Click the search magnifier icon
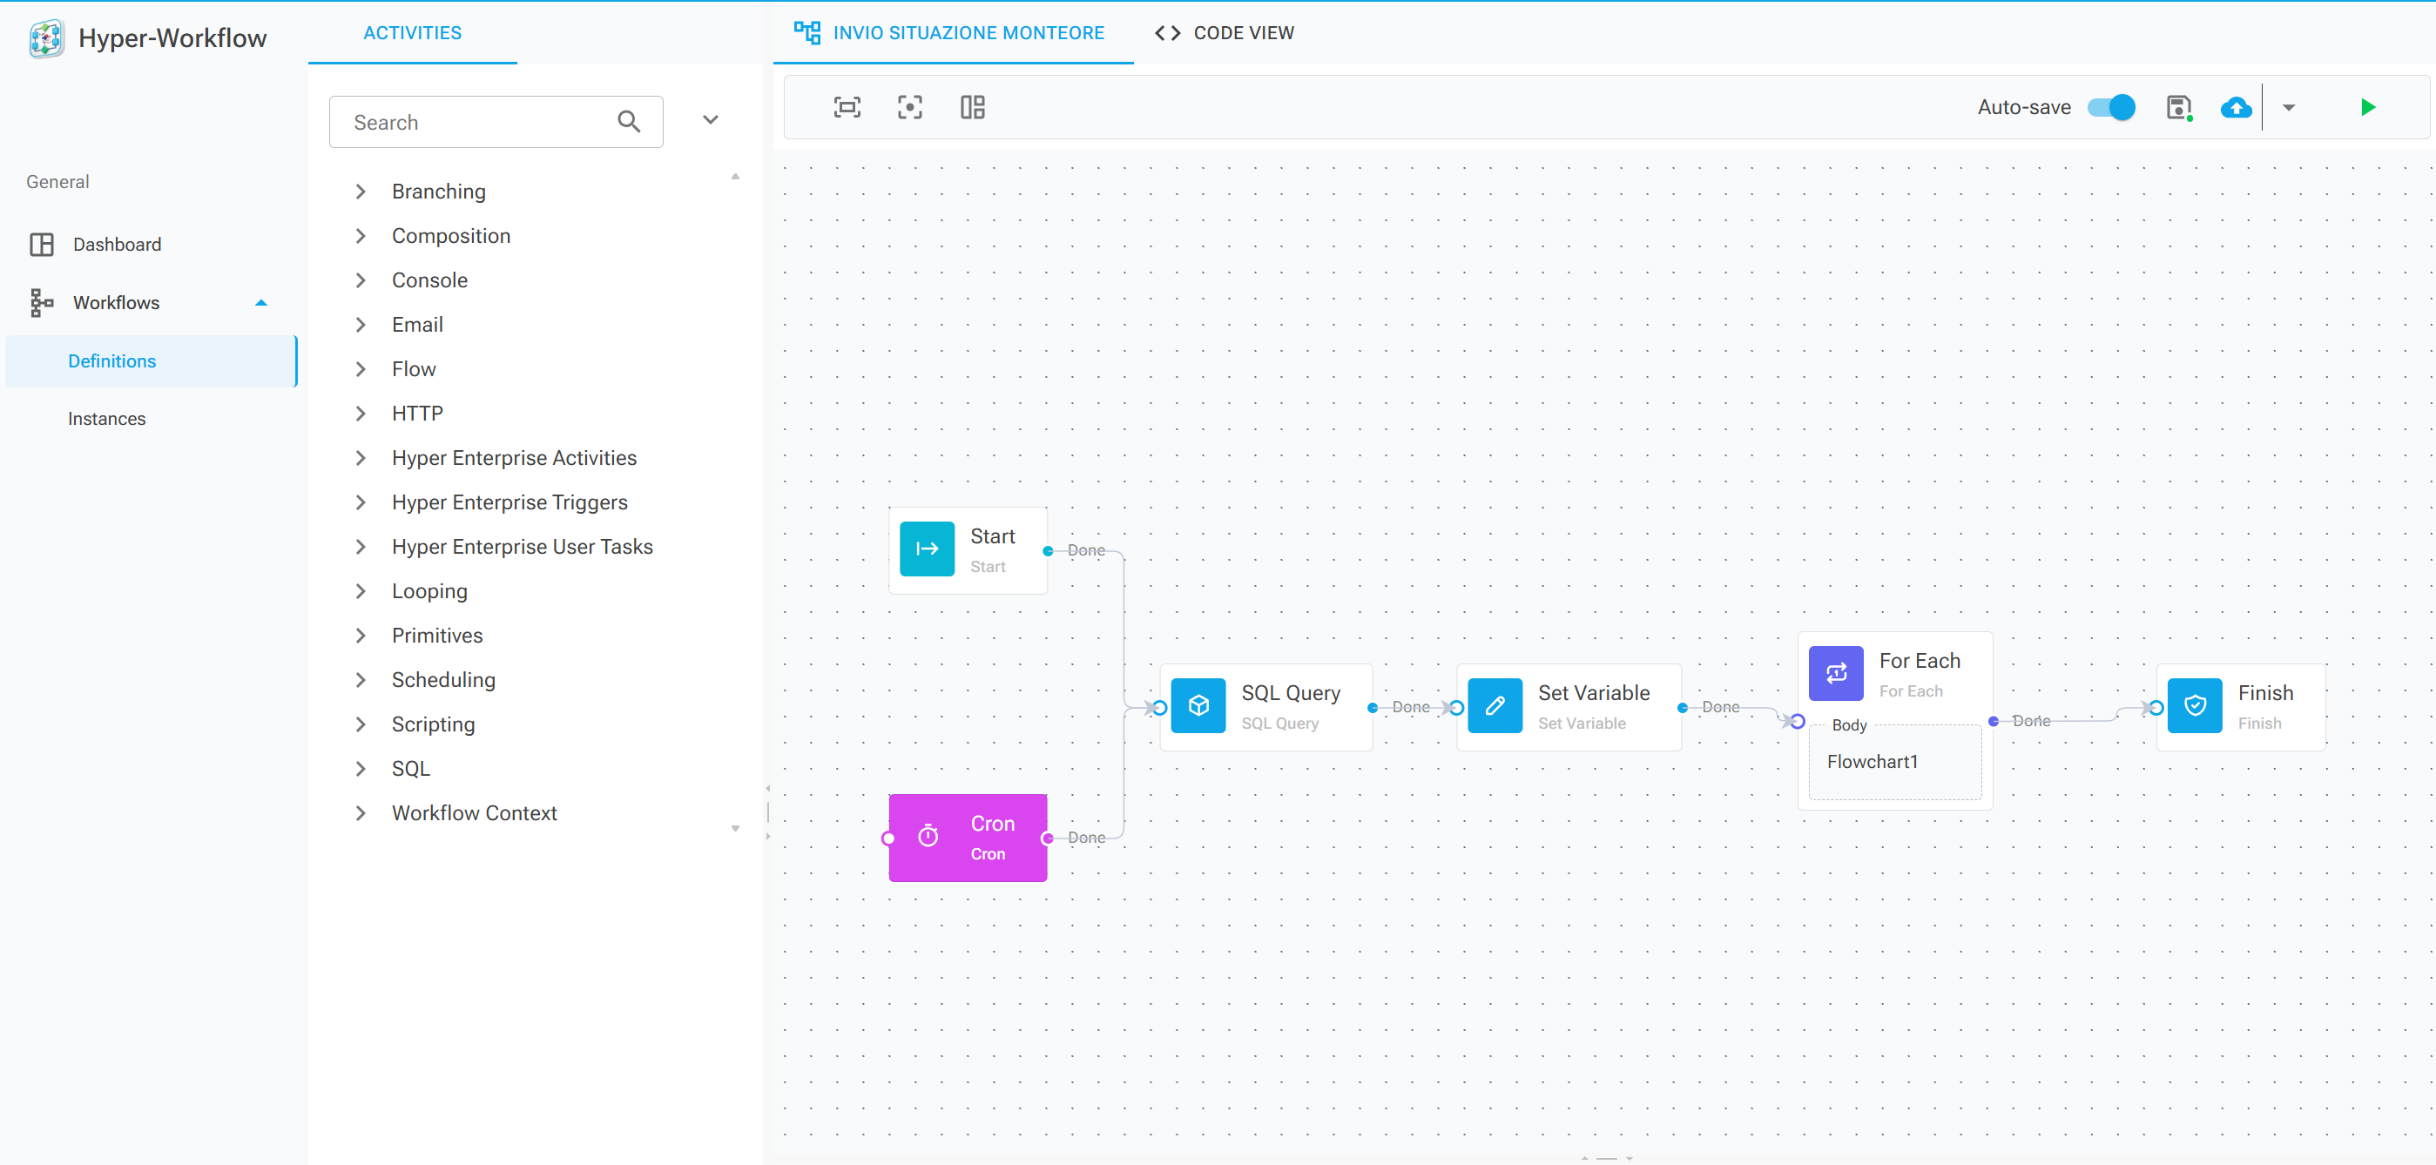 click(x=629, y=121)
